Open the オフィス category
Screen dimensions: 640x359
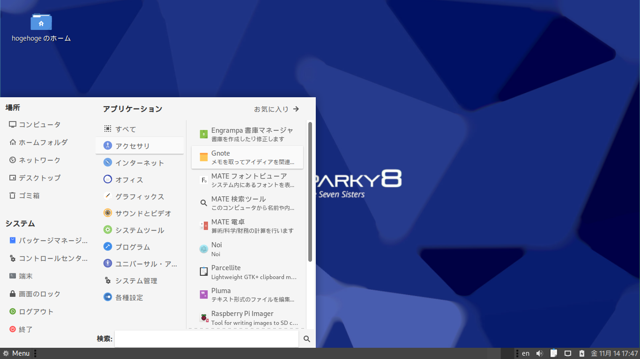140,179
